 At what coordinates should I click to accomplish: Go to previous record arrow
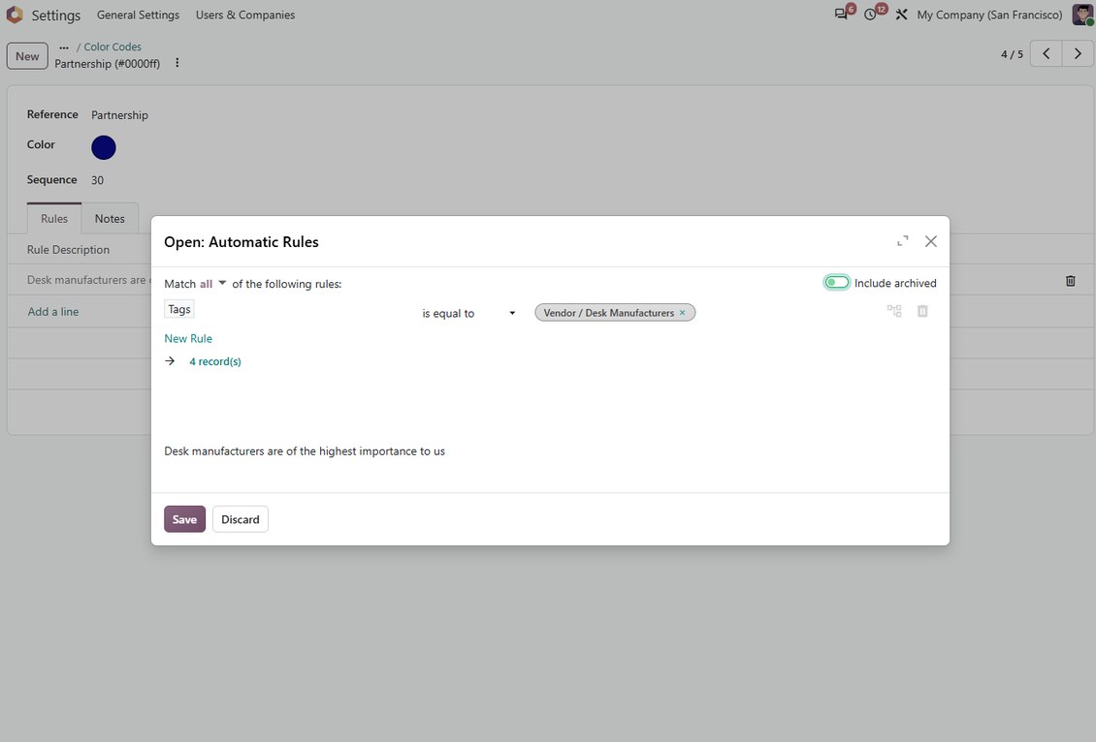click(x=1047, y=53)
